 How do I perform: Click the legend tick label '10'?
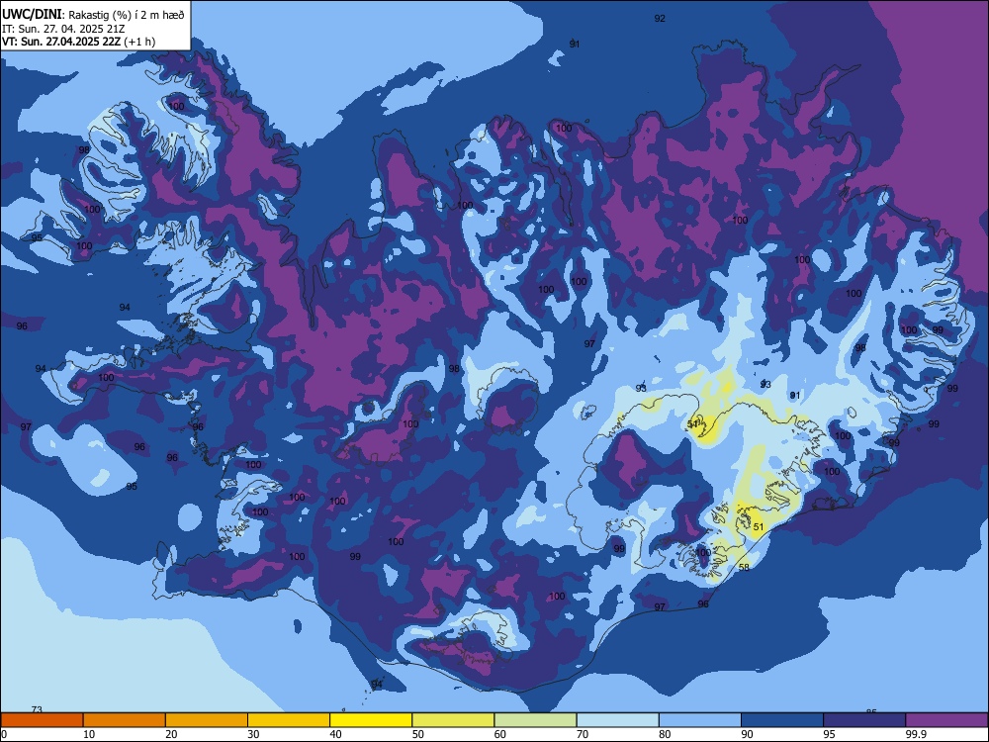pyautogui.click(x=89, y=734)
